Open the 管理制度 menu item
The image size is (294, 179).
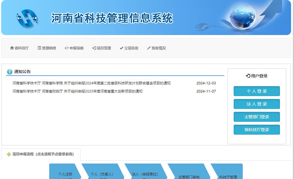(x=47, y=48)
